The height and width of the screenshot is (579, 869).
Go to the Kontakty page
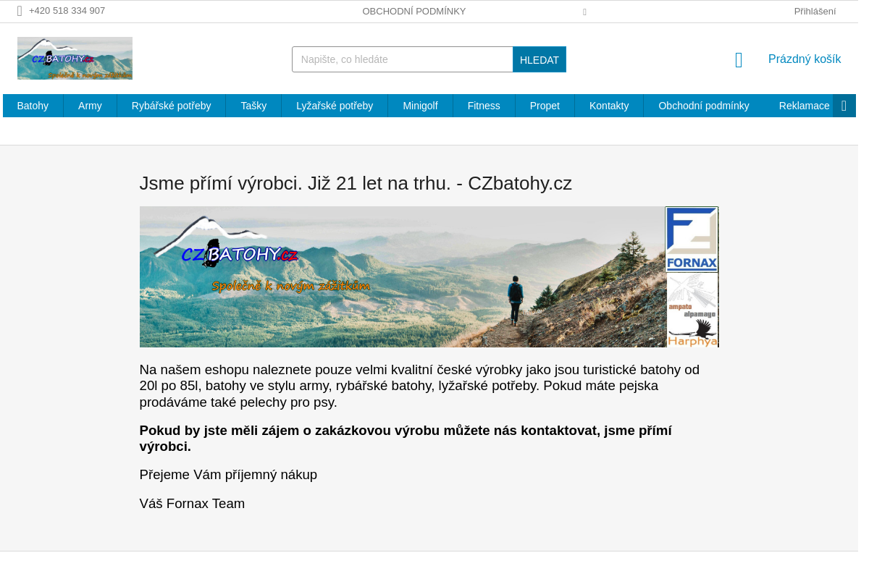pyautogui.click(x=609, y=106)
